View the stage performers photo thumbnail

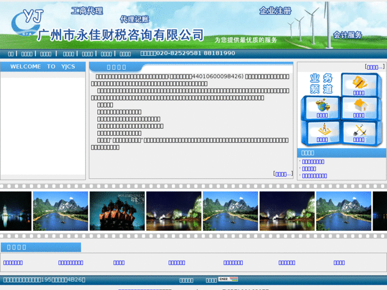click(117, 211)
